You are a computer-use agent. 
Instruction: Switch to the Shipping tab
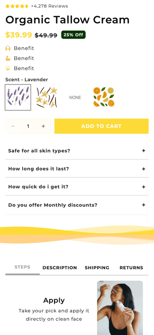point(97,268)
